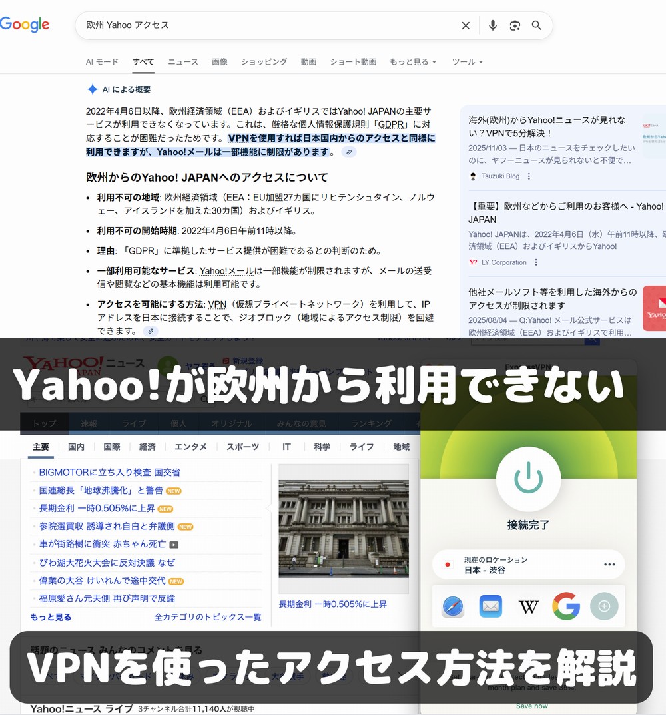Clear the search text with X icon
666x715 pixels.
pos(466,25)
